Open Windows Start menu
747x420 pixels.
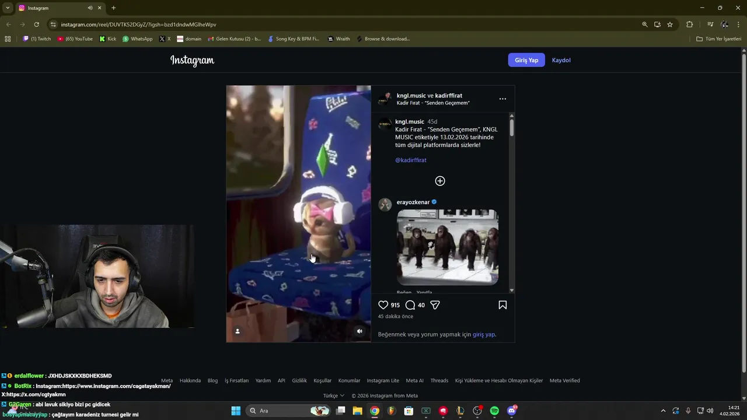(236, 411)
